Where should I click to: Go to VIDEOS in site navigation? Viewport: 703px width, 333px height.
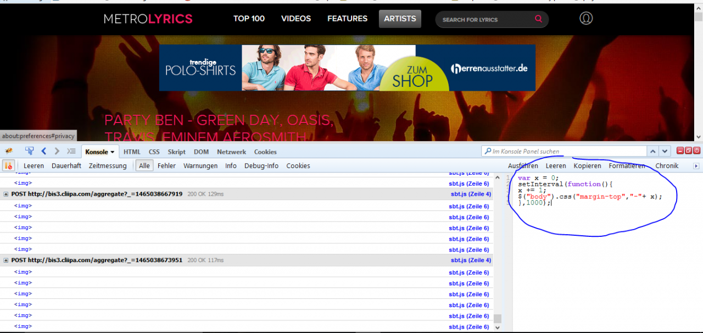(296, 19)
